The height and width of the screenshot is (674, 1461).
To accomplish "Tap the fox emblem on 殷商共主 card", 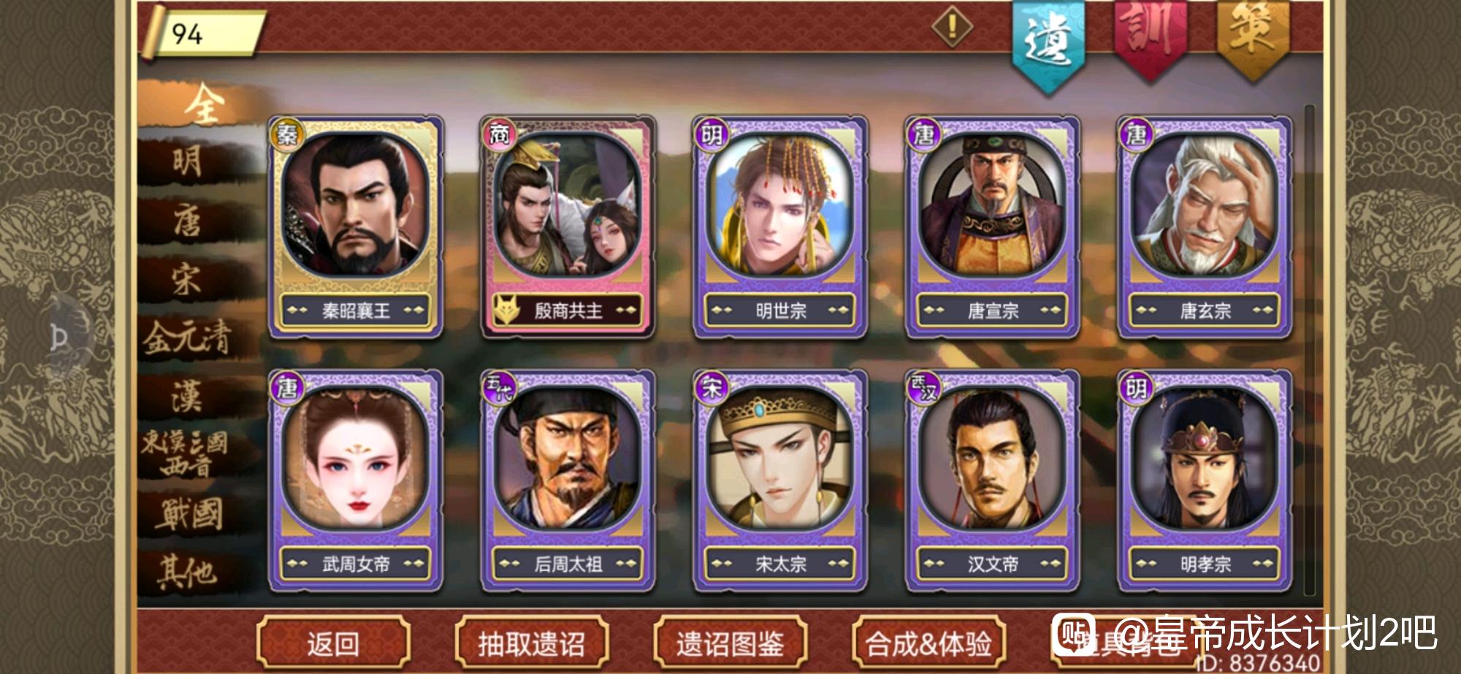I will pyautogui.click(x=506, y=310).
